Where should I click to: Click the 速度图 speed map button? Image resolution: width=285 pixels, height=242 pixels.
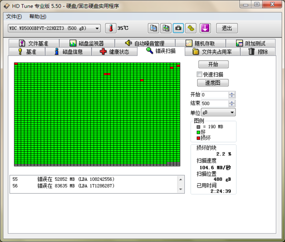(213, 83)
